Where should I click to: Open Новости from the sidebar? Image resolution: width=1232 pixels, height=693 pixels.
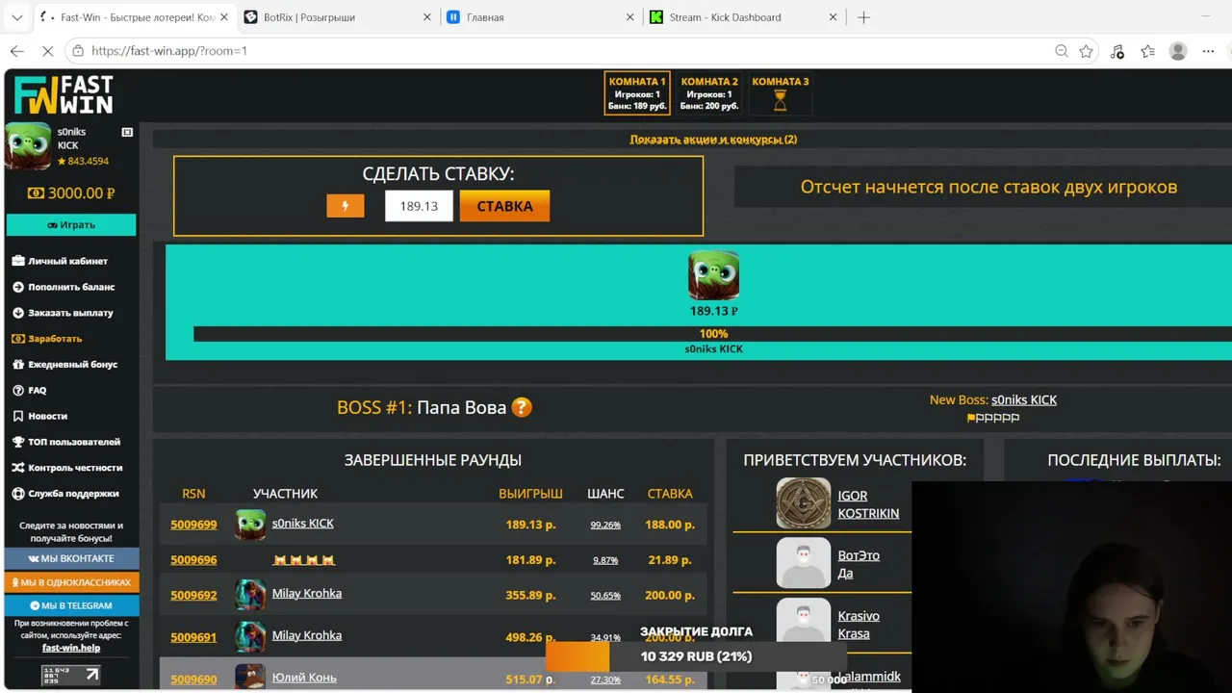(x=47, y=416)
